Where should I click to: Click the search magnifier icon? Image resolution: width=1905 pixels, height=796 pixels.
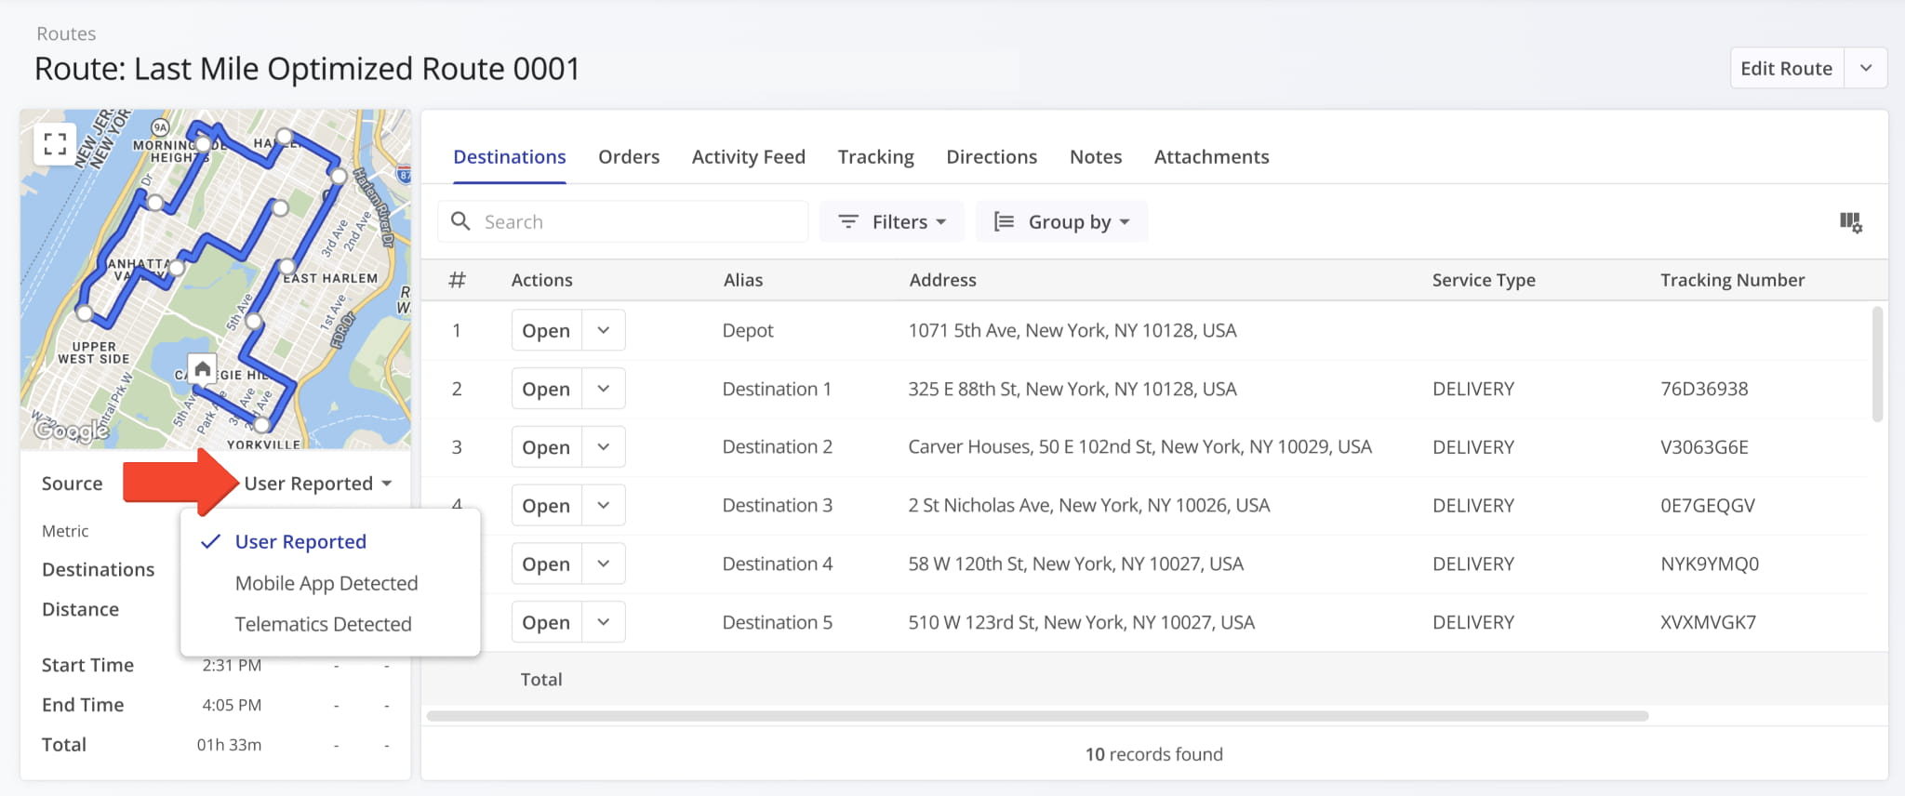tap(460, 221)
